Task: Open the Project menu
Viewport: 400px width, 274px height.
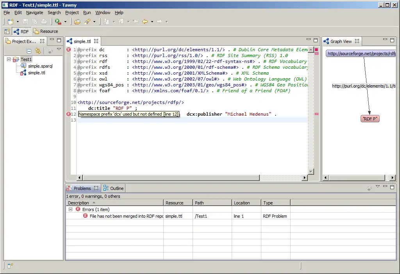Action: (x=72, y=13)
